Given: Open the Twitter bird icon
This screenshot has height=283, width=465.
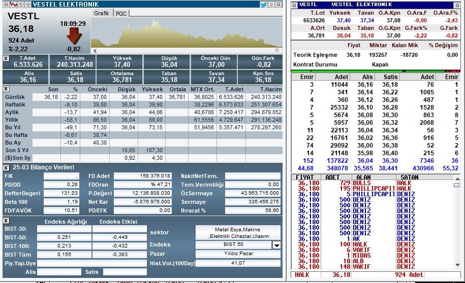Looking at the screenshot, I should 263,5.
